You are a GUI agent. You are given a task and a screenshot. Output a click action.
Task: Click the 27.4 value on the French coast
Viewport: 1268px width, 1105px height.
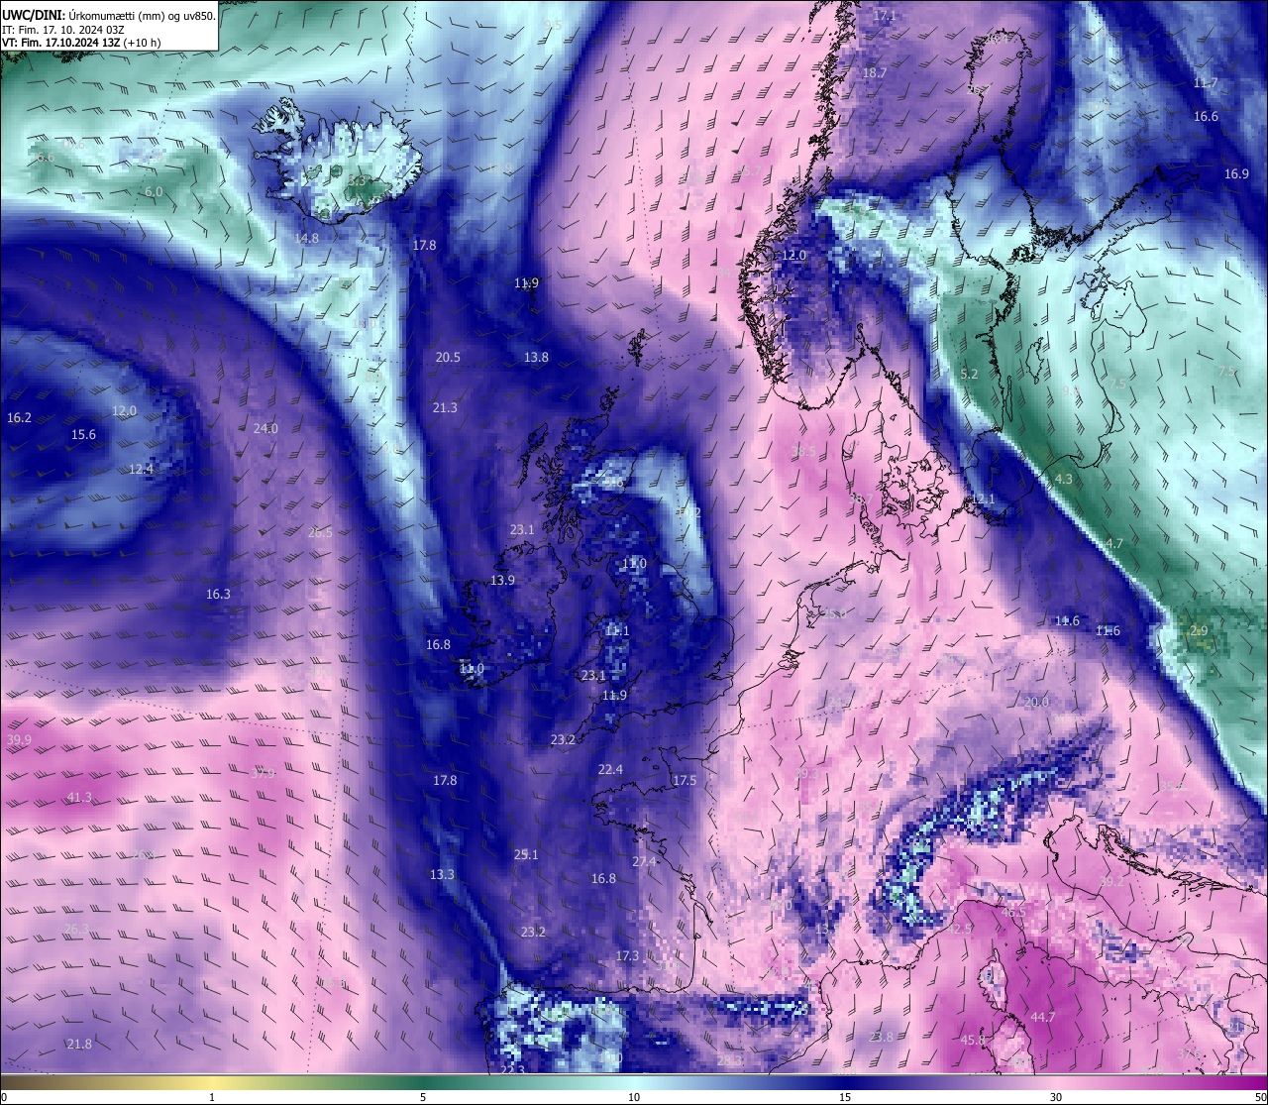pyautogui.click(x=644, y=861)
